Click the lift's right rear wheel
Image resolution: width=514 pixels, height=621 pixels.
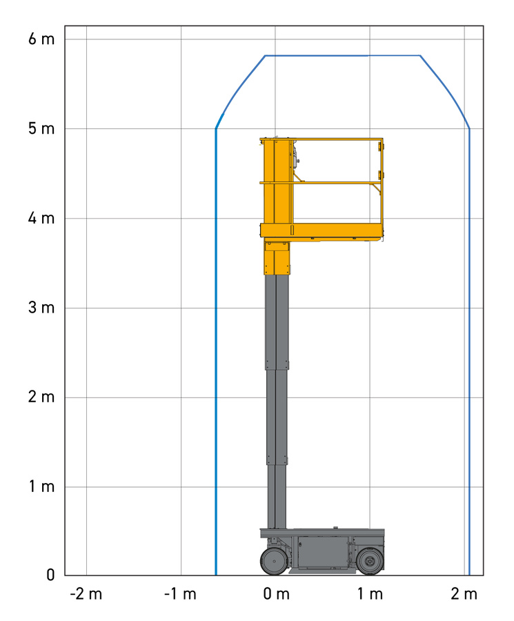(370, 561)
